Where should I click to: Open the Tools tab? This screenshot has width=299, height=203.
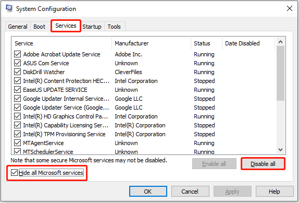114,27
